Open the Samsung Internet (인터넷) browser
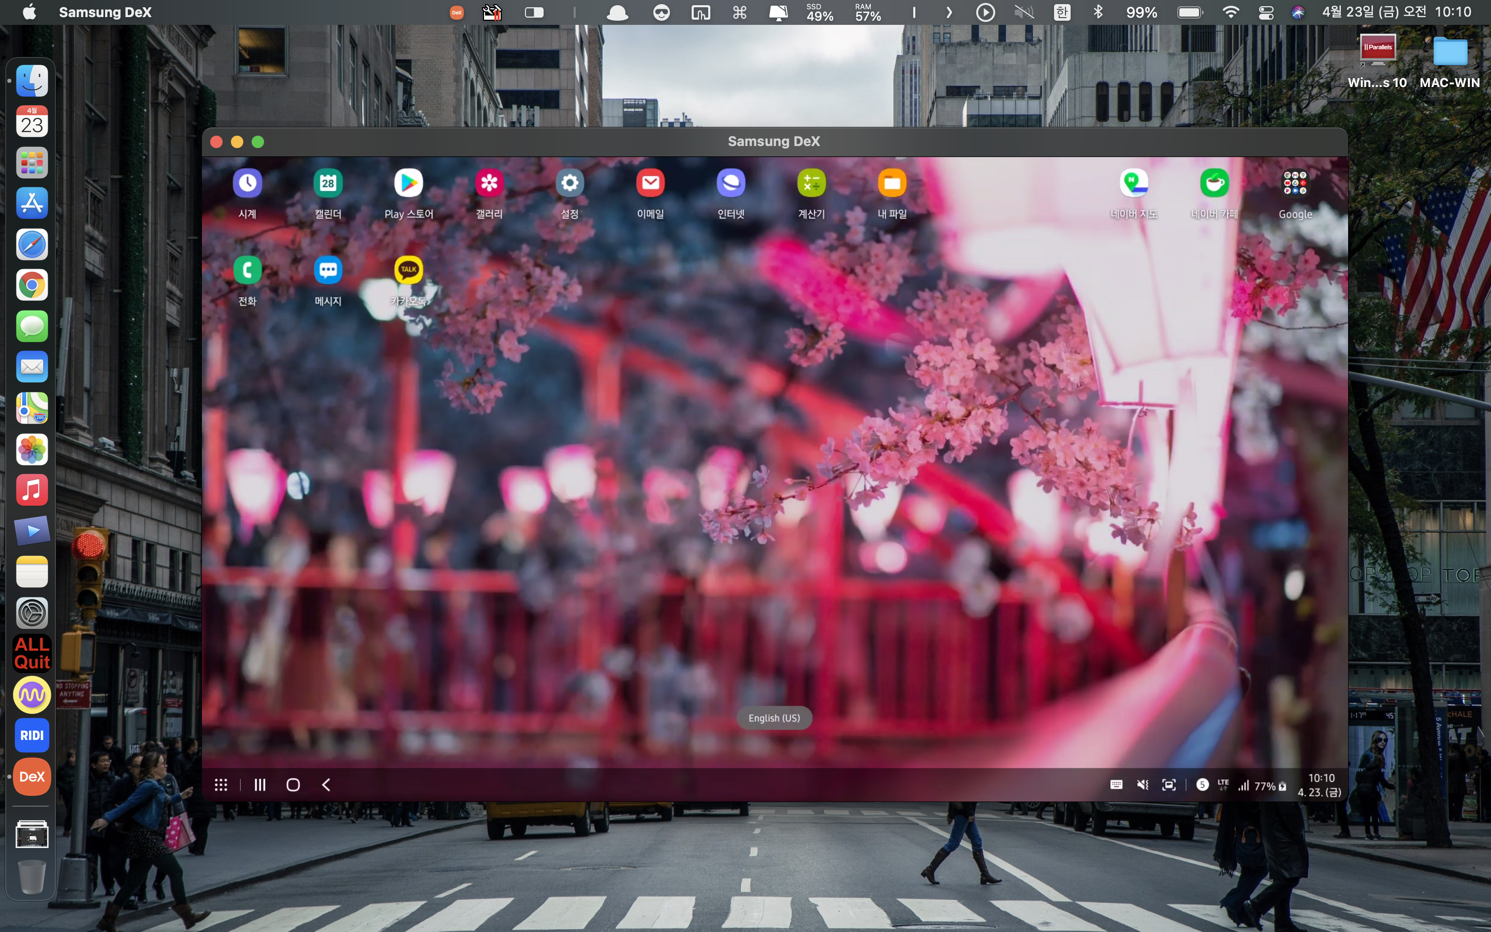The height and width of the screenshot is (932, 1491). coord(730,183)
